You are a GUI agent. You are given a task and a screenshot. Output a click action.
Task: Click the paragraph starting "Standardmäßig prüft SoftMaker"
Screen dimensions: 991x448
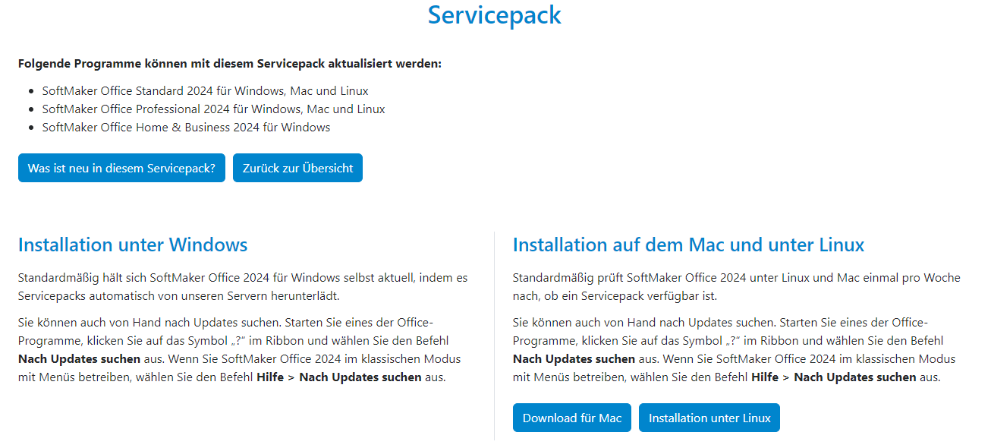click(x=736, y=286)
